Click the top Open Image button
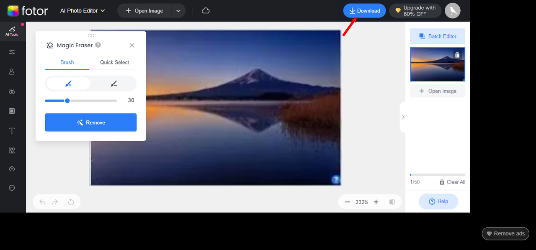The image size is (536, 250). pos(144,10)
